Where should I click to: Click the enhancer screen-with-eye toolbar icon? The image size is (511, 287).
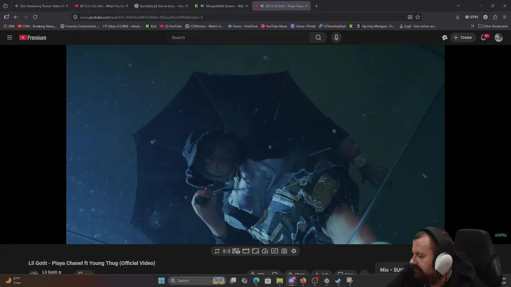[236, 251]
